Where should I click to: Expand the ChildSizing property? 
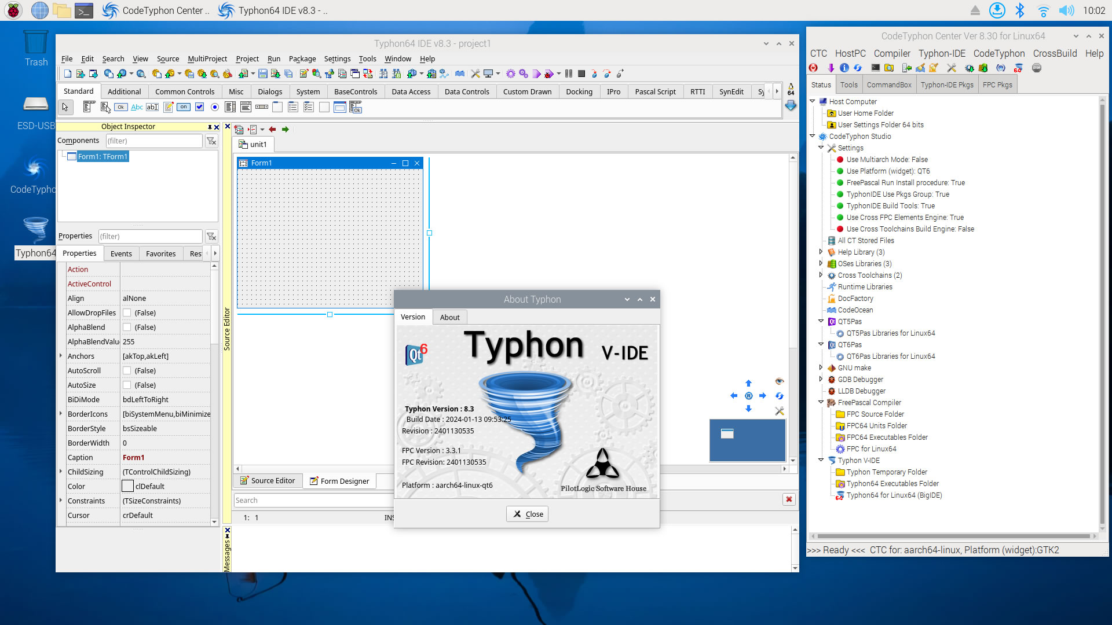pyautogui.click(x=61, y=472)
